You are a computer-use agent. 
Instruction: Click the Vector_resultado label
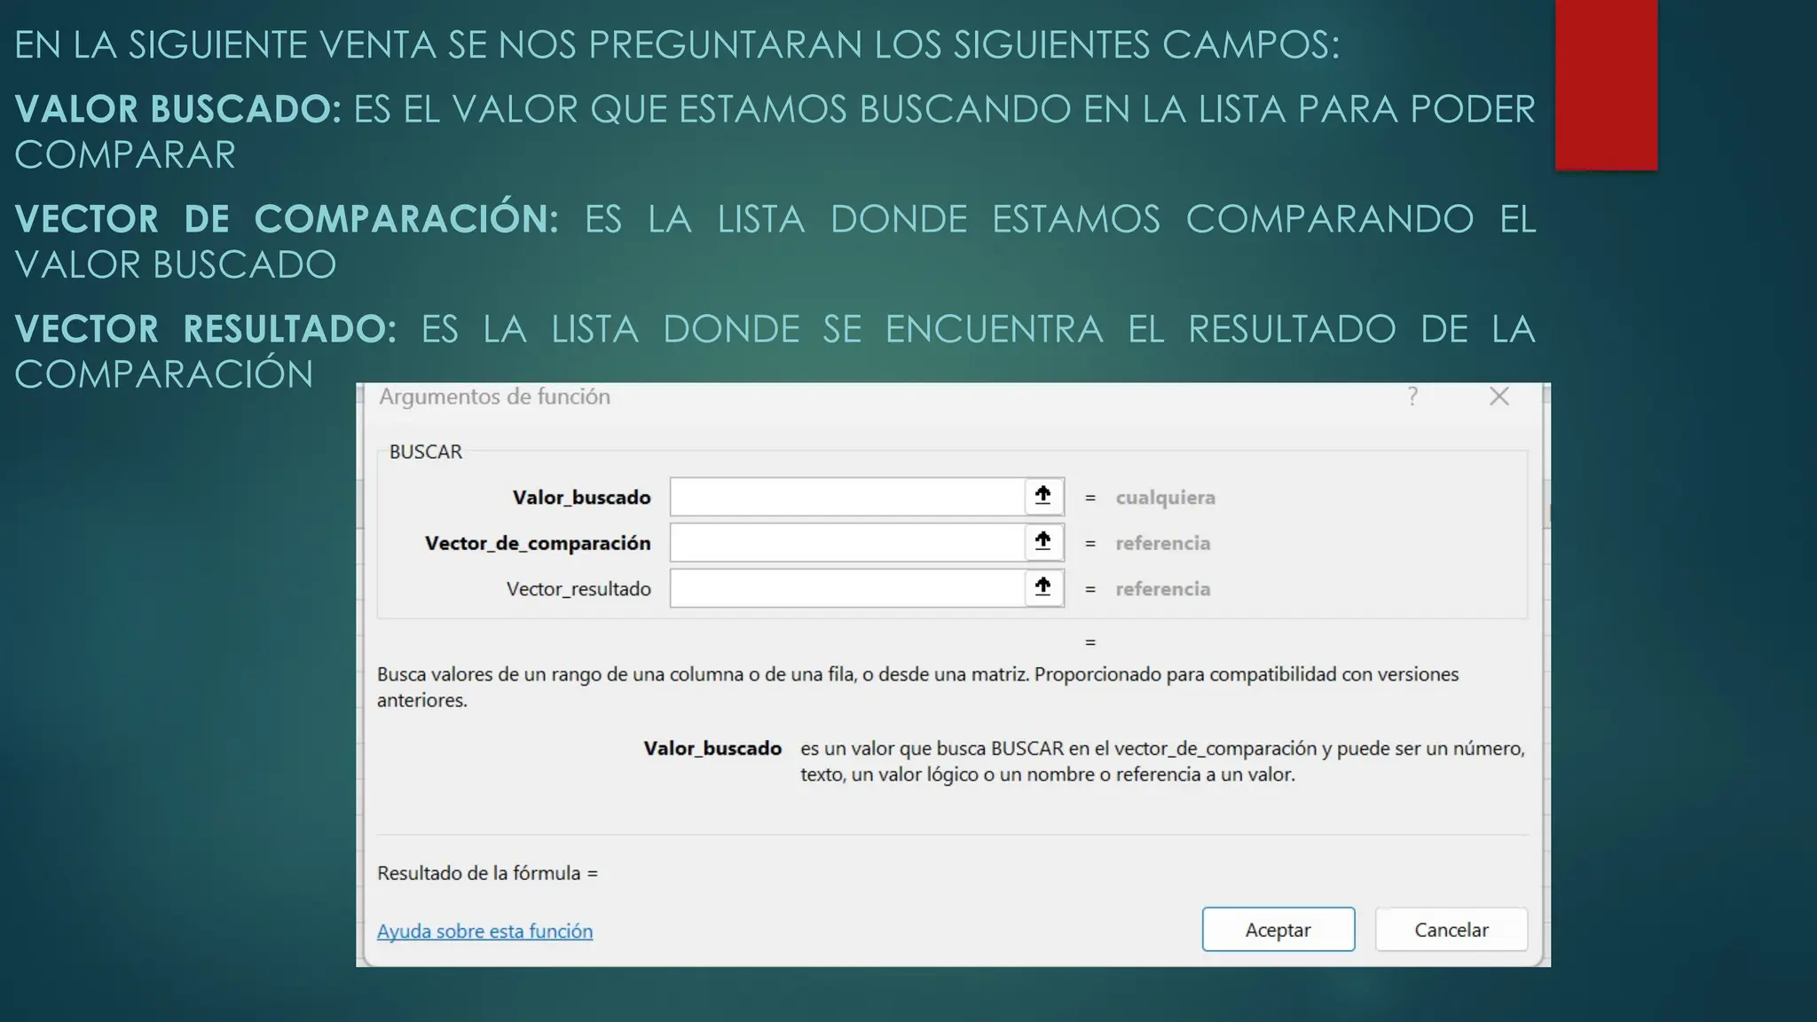coord(578,589)
